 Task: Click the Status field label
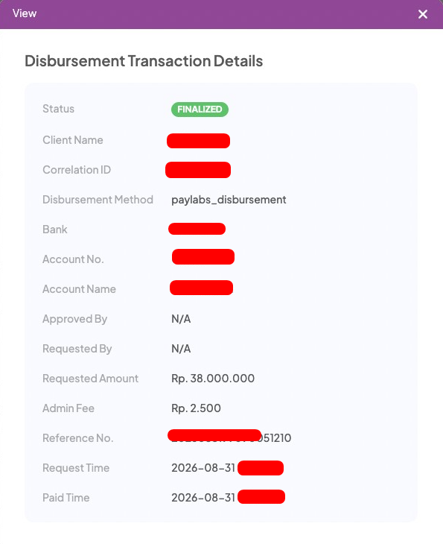click(x=58, y=109)
